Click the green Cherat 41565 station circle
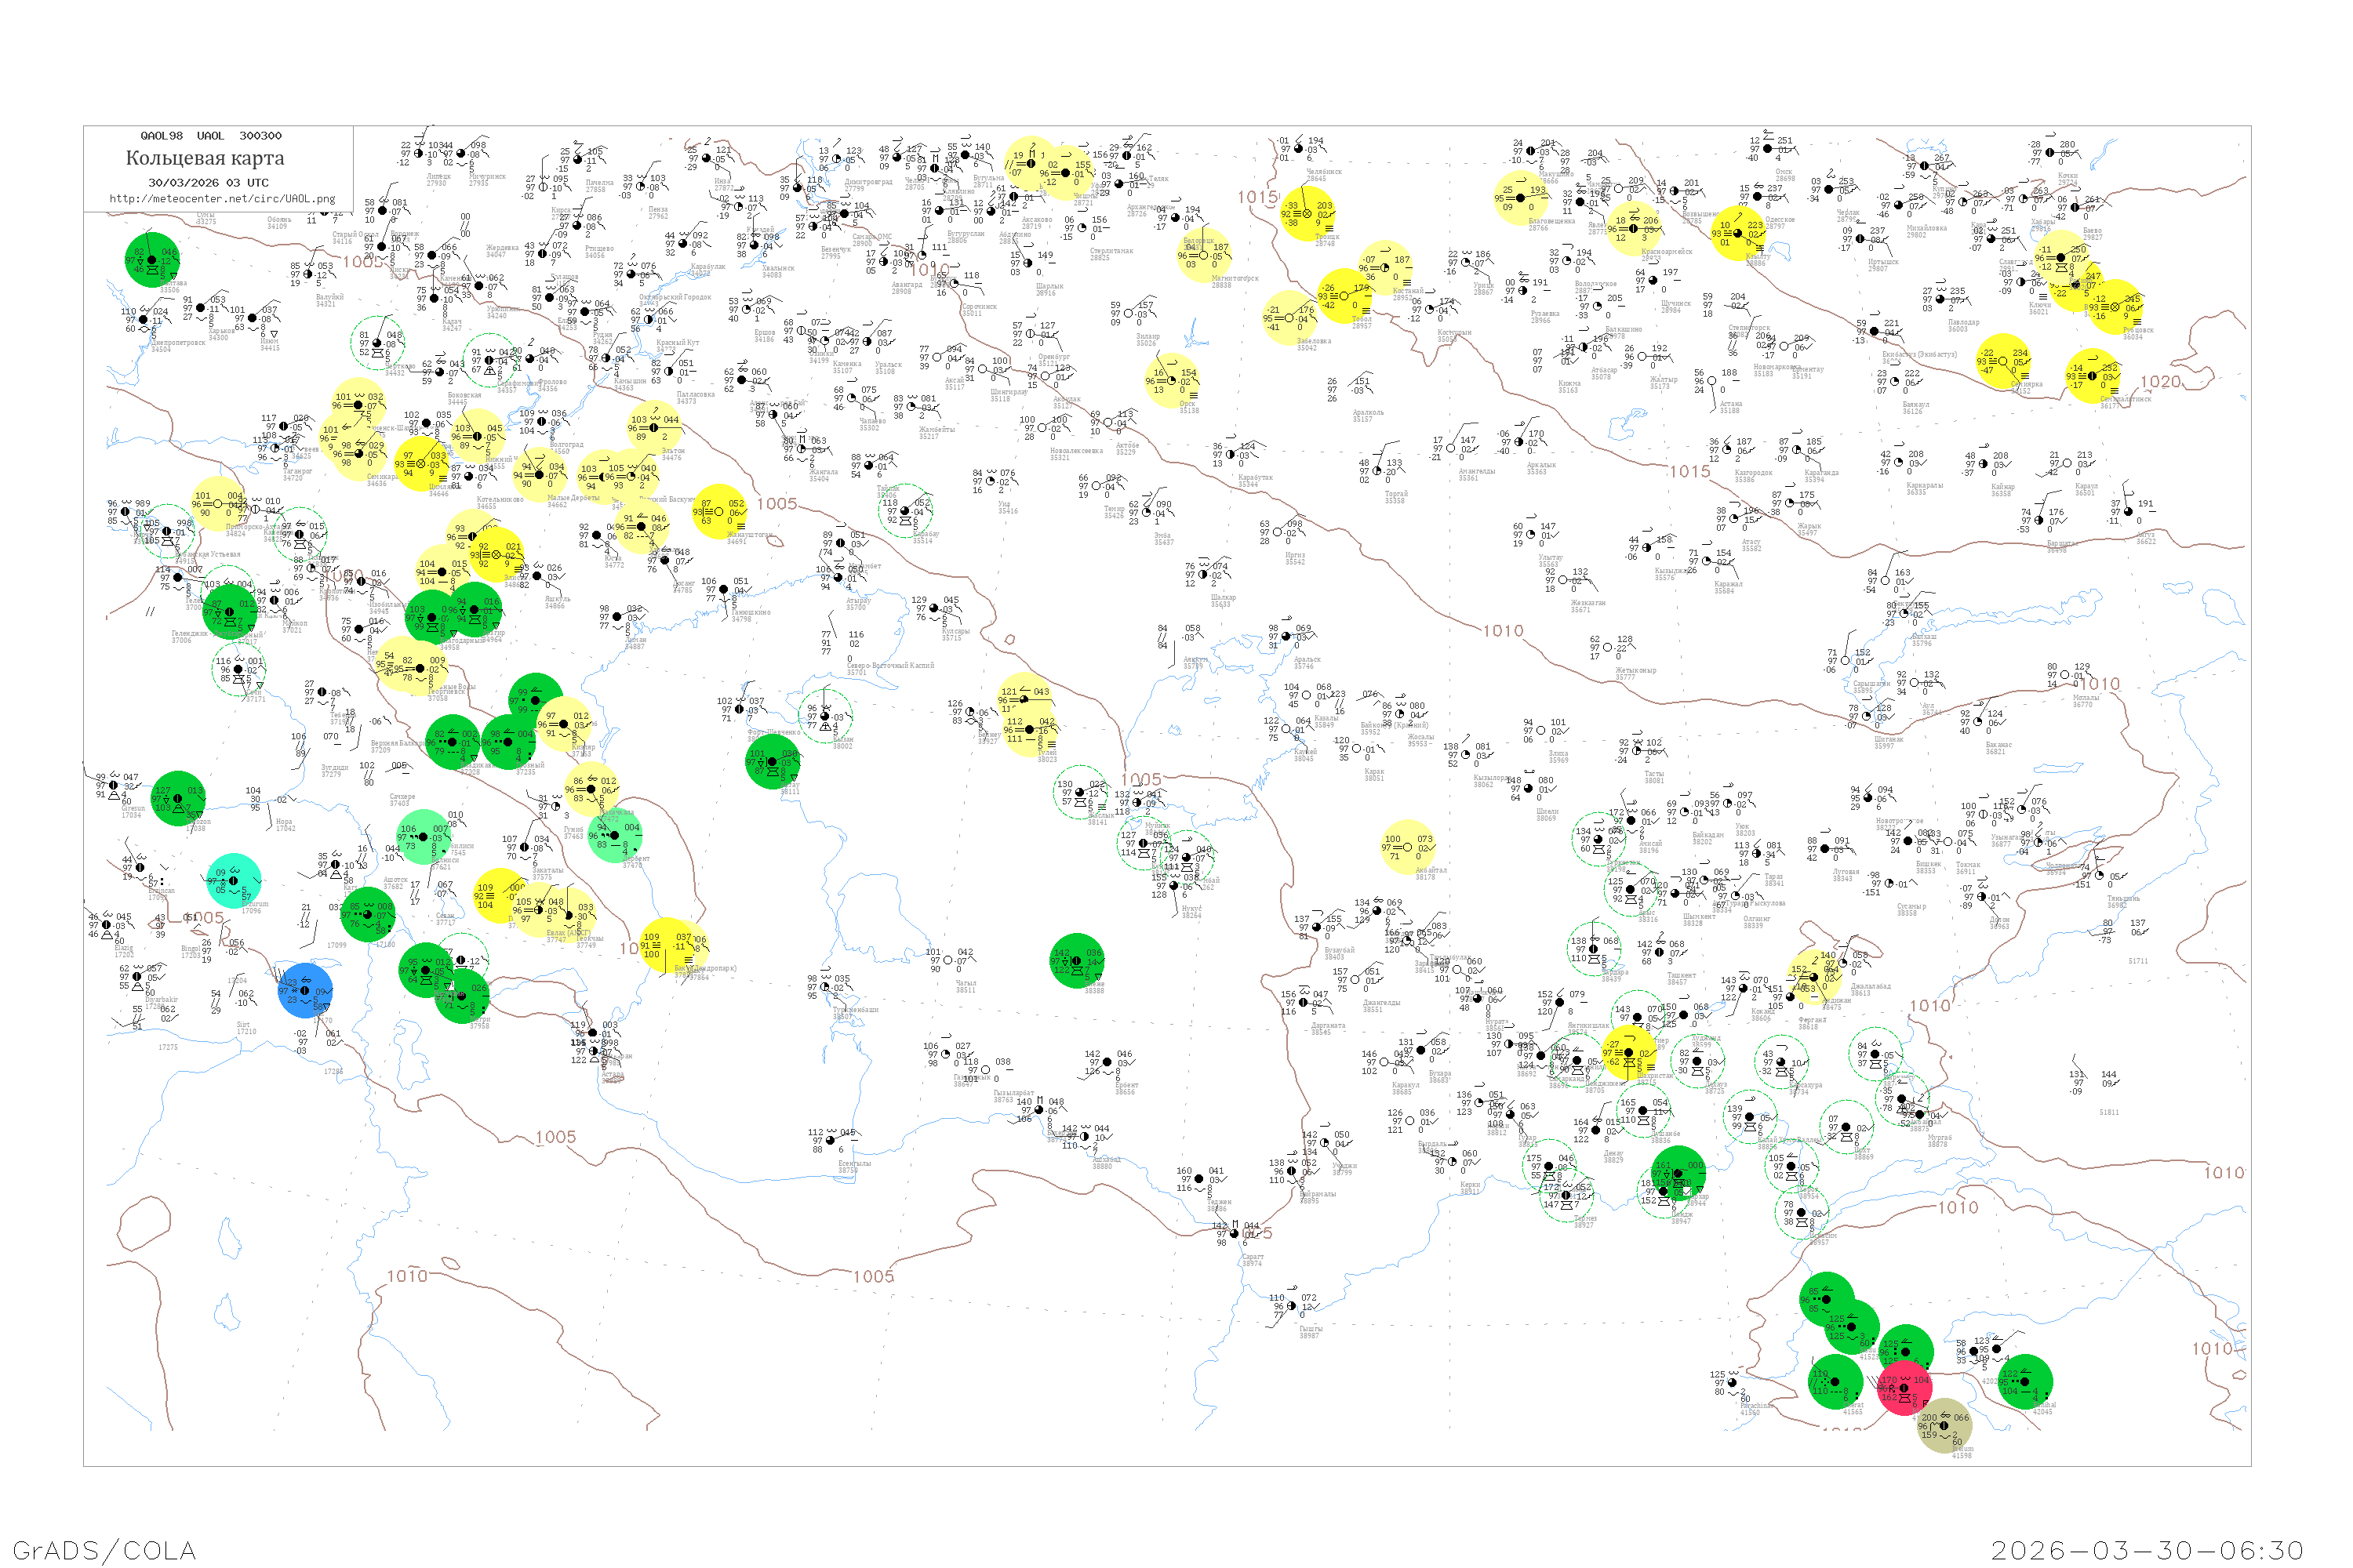Viewport: 2353px width, 1568px height. pyautogui.click(x=1836, y=1382)
